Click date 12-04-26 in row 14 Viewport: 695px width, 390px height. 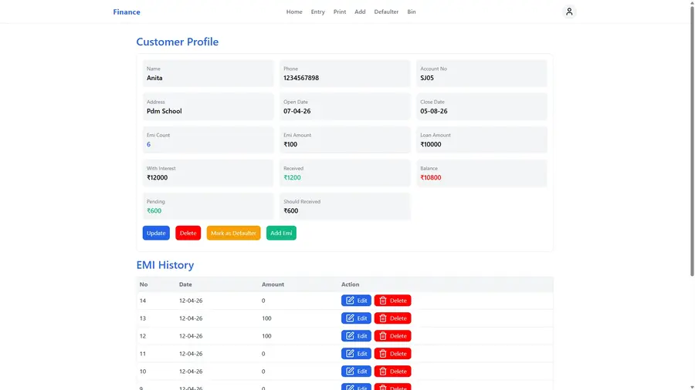[191, 301]
